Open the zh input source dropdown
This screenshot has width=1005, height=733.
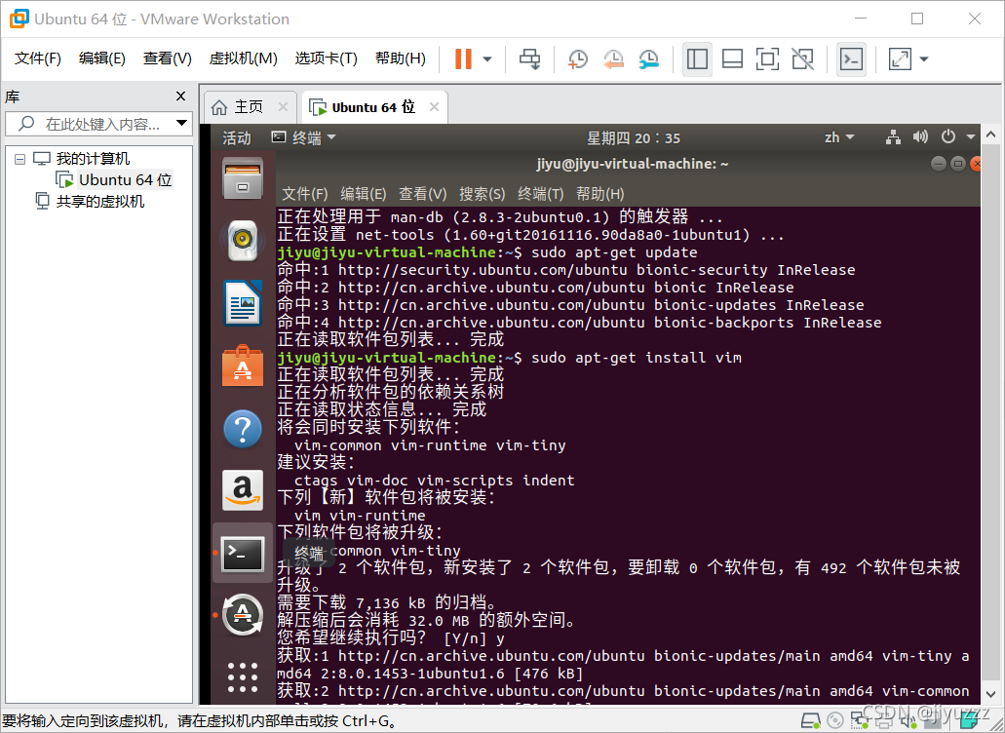click(839, 137)
